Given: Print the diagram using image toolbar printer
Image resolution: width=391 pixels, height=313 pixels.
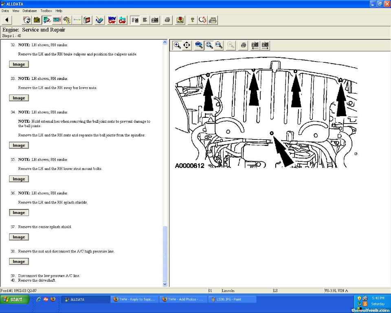Looking at the screenshot, I should pyautogui.click(x=243, y=45).
